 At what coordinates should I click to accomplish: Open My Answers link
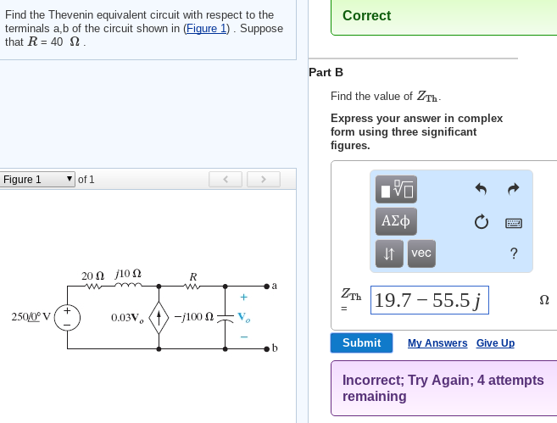[437, 343]
